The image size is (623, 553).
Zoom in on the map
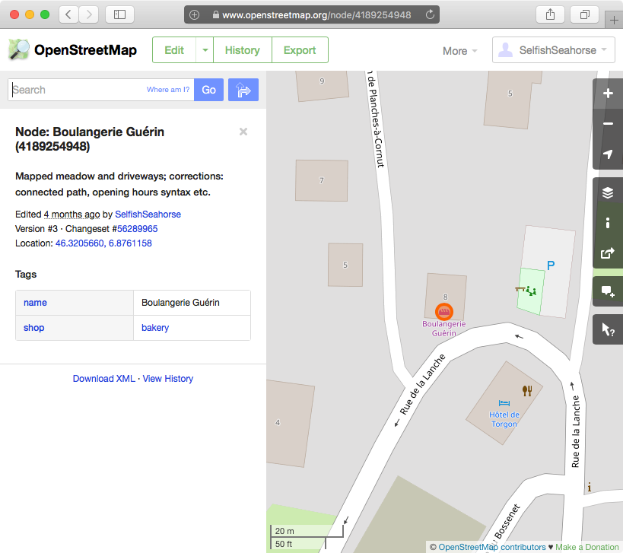coord(608,94)
